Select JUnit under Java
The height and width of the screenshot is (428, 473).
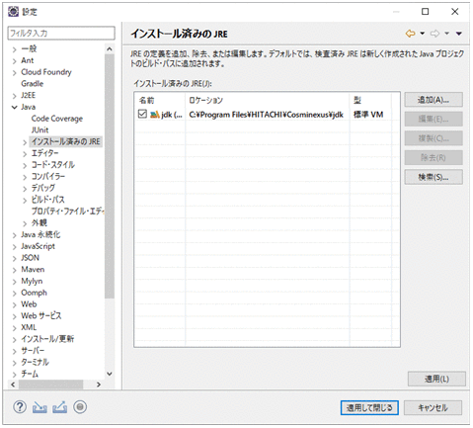point(39,130)
